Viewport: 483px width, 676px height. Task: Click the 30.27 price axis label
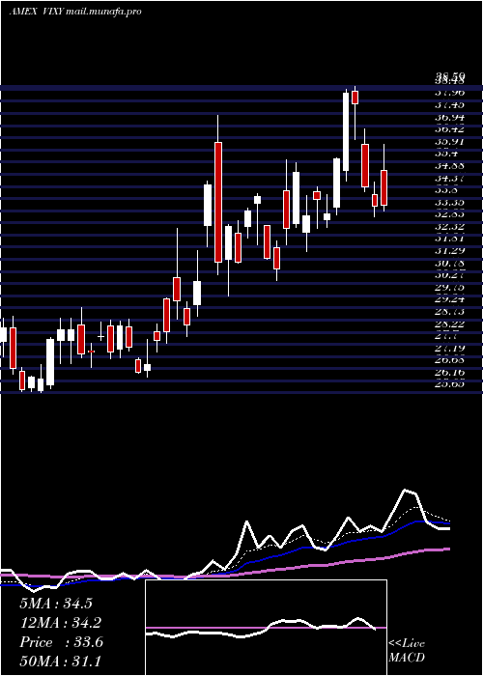449,275
